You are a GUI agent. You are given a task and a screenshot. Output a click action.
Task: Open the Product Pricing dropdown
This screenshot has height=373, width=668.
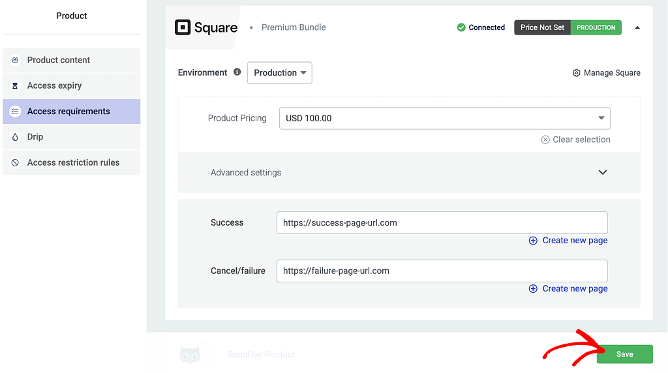(444, 119)
